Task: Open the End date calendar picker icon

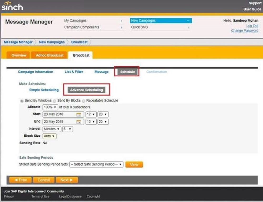Action: [79, 122]
